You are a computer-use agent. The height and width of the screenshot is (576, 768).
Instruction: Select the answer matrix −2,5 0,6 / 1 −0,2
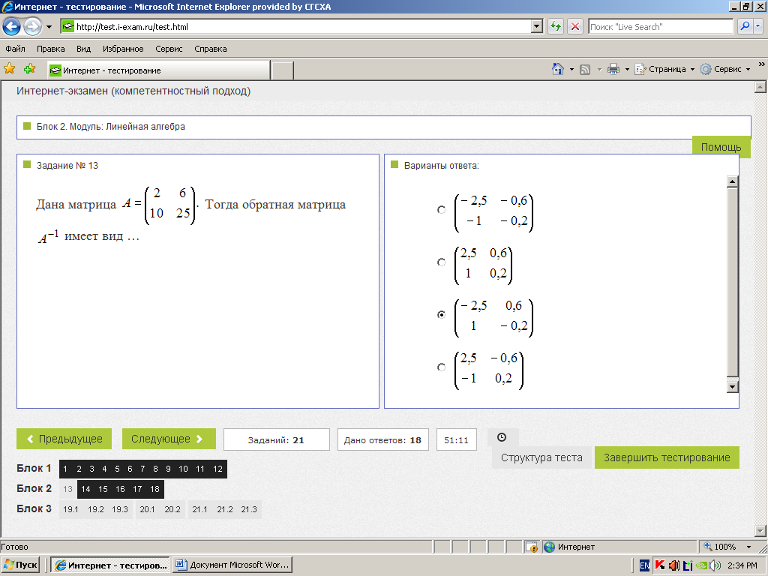[441, 314]
